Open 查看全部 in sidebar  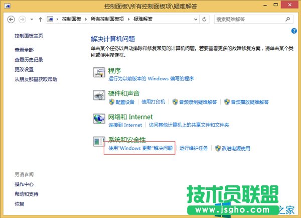coord(24,50)
